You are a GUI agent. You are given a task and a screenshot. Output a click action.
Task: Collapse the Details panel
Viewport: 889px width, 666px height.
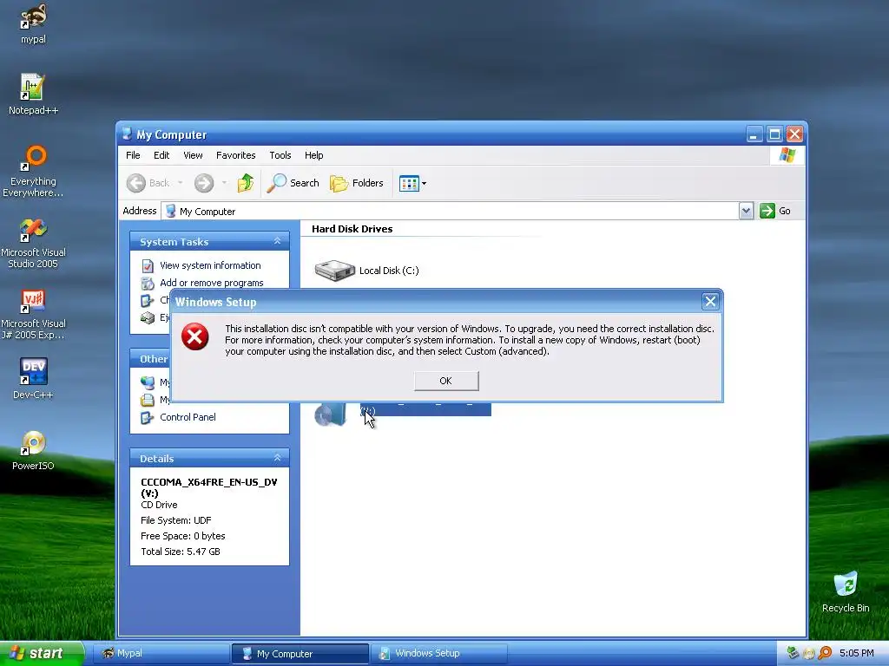[277, 458]
